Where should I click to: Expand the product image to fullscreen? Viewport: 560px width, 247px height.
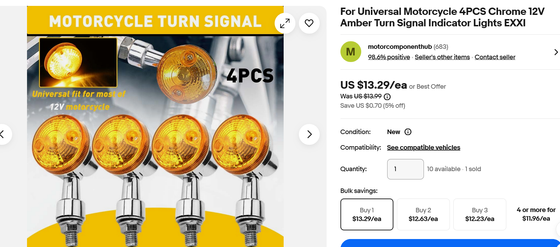click(x=285, y=23)
